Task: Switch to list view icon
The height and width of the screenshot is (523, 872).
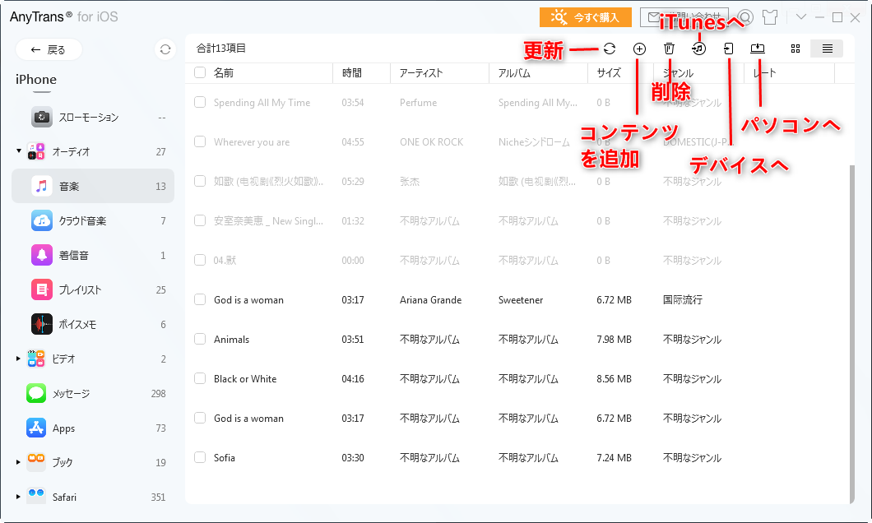Action: pos(827,49)
